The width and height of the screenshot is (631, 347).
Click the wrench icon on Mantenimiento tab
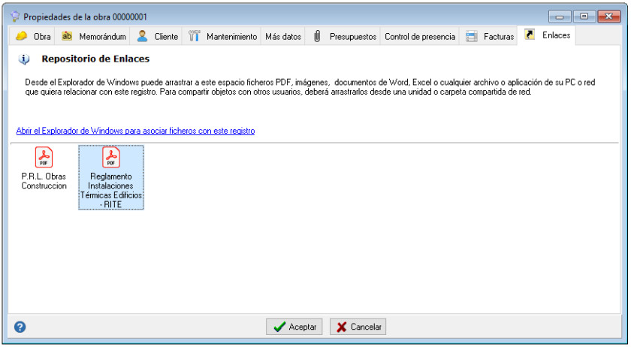pos(195,36)
